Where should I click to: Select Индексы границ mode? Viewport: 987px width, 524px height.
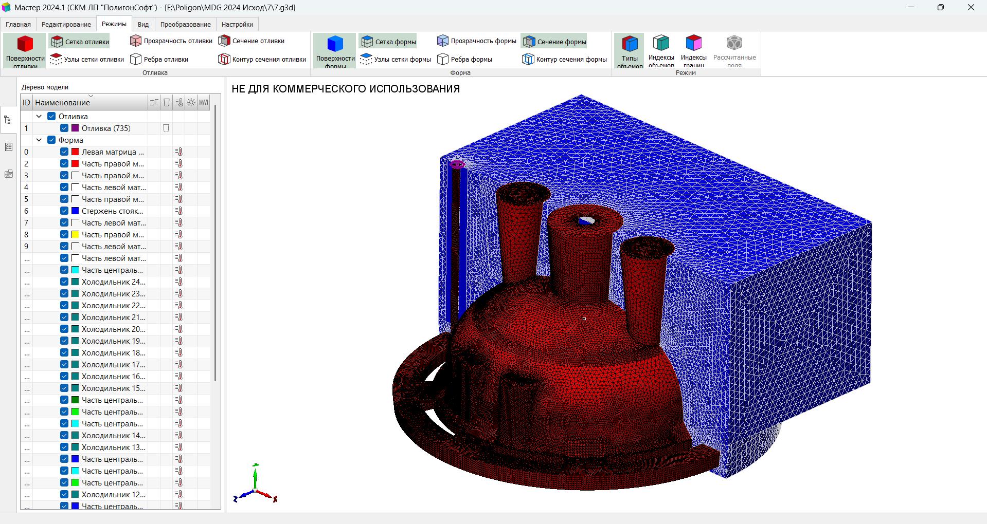(x=693, y=51)
